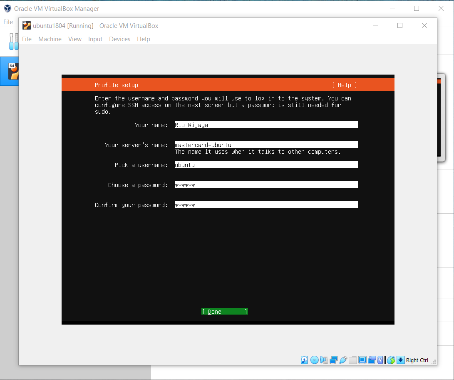This screenshot has height=380, width=454.
Task: Click the Help button in Profile setup header
Action: tap(344, 85)
